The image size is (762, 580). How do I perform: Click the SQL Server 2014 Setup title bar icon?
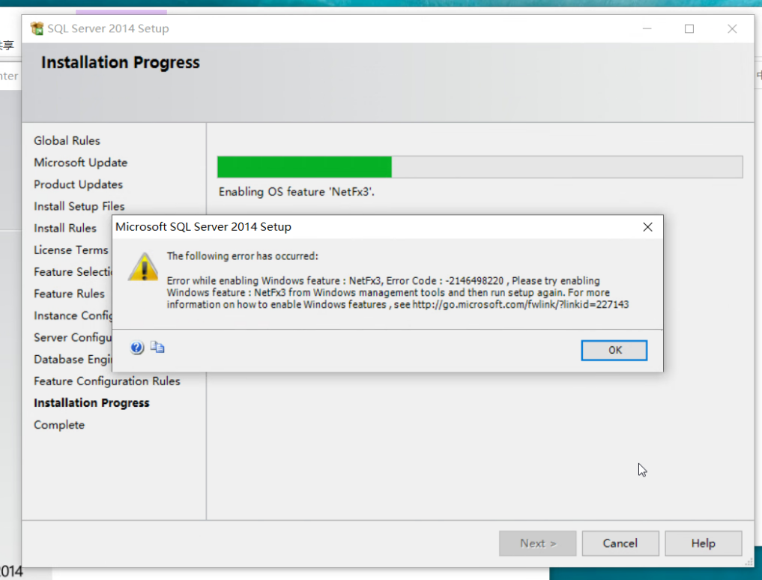click(x=37, y=28)
